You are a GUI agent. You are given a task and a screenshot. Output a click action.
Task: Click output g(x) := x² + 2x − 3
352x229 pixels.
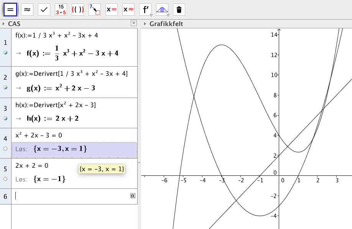[61, 88]
